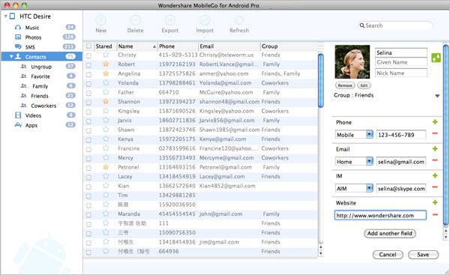Click the Phone column header

point(178,46)
